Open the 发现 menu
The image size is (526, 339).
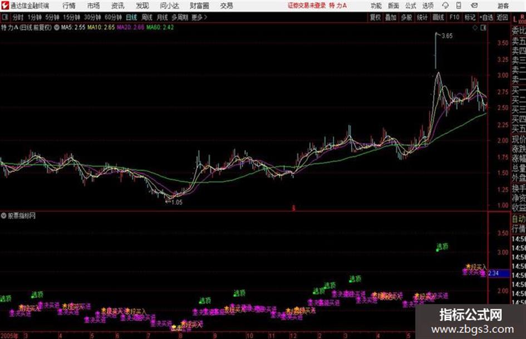point(142,6)
